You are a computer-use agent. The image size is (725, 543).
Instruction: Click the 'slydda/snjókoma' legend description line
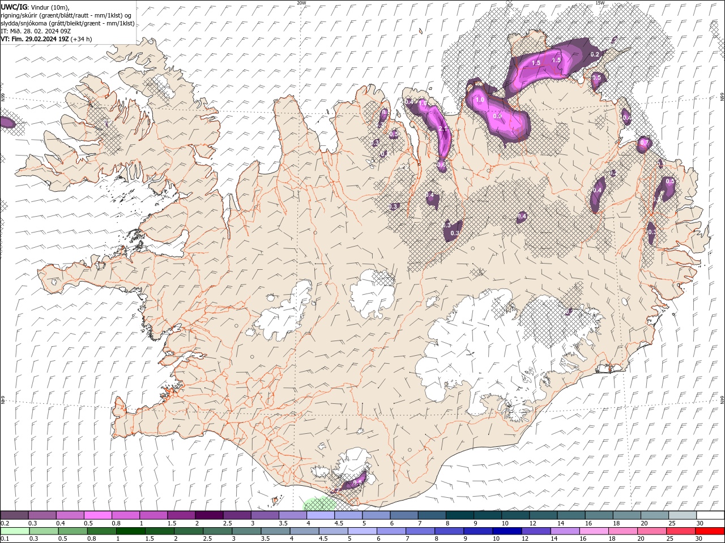click(x=67, y=23)
